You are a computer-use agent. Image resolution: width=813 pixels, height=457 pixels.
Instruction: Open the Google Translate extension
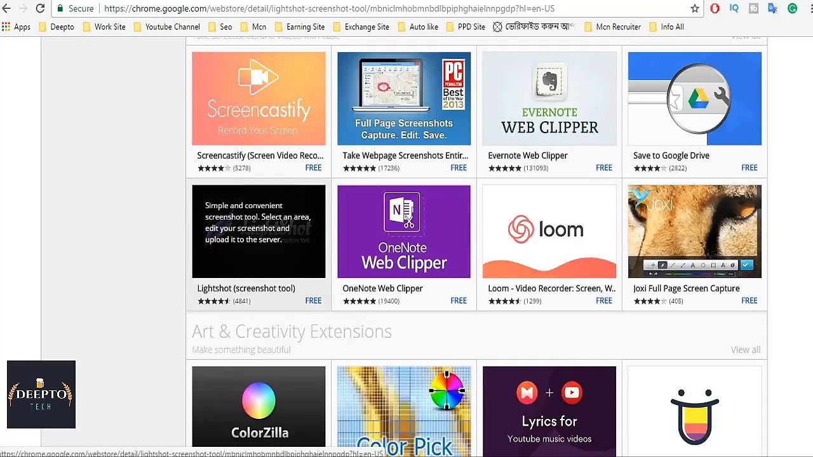pyautogui.click(x=772, y=8)
